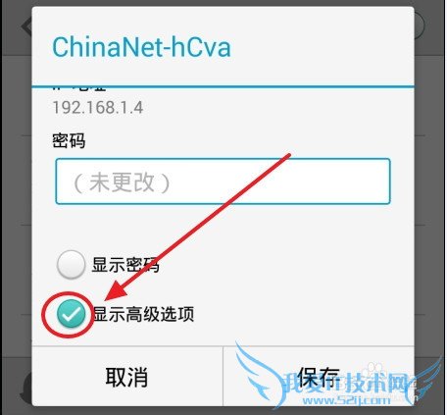Tap the white checkmark inside teal circle
This screenshot has height=415, width=447.
(72, 314)
